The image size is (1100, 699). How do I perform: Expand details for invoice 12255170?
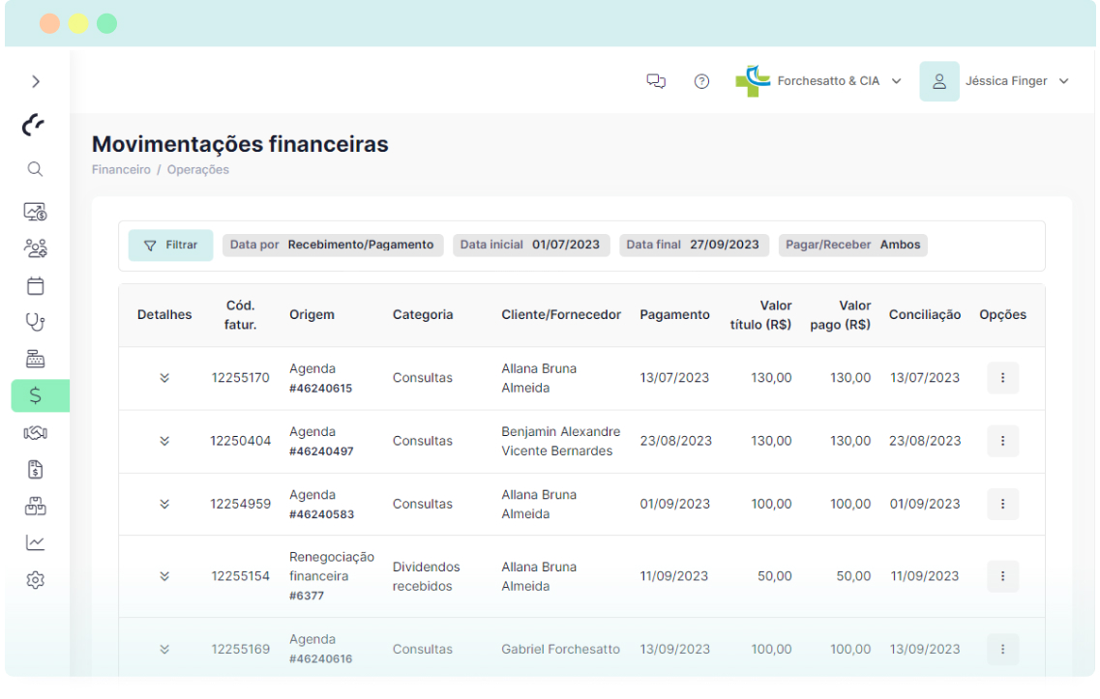coord(164,378)
